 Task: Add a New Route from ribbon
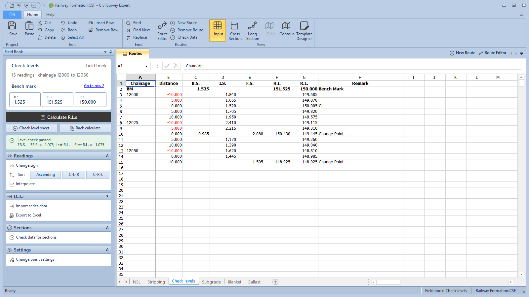tap(183, 23)
